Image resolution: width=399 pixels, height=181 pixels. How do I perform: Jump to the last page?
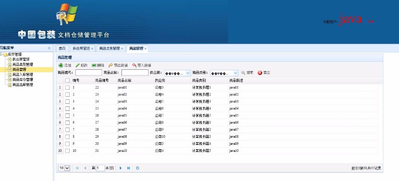pos(129,168)
